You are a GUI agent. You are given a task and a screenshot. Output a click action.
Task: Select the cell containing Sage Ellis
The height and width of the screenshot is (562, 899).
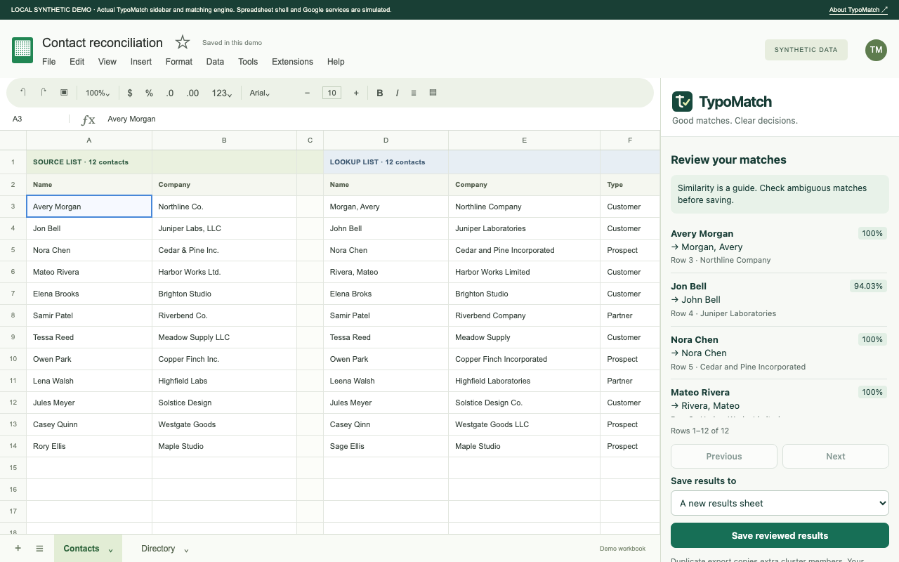386,446
